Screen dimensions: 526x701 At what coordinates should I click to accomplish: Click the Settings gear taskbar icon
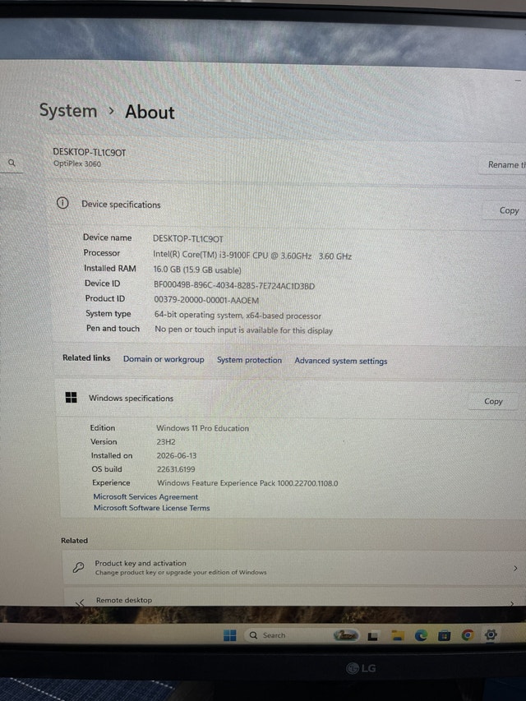(491, 634)
